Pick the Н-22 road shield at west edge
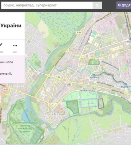This screenshot has height=145, width=131. 6,90
